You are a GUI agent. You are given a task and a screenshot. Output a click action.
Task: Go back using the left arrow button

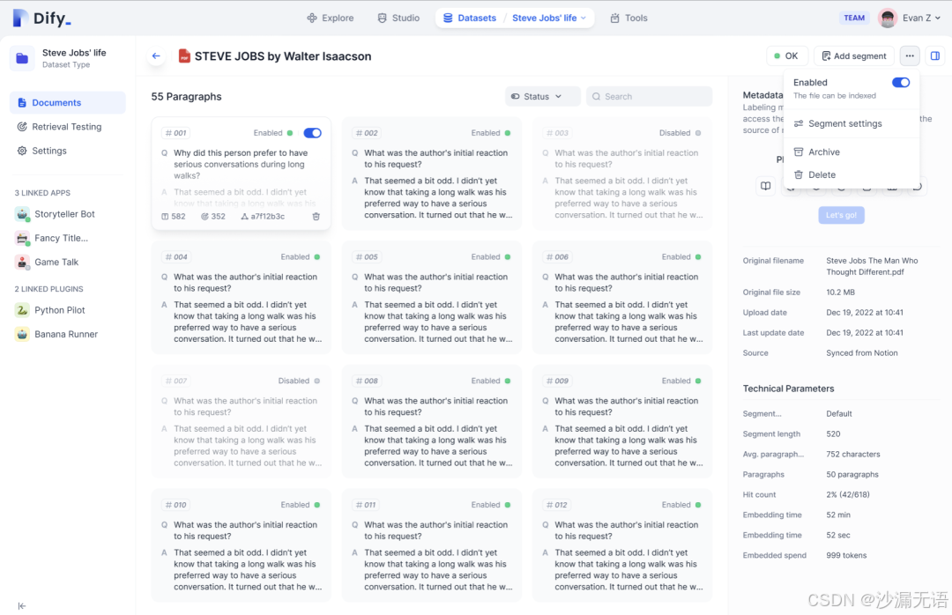pos(156,56)
